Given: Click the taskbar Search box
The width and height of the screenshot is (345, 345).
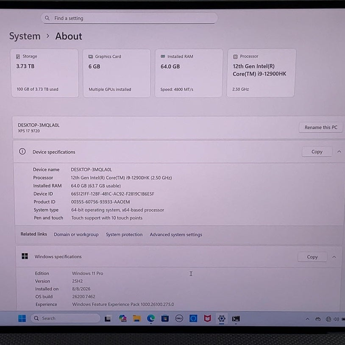Looking at the screenshot, I should (65, 318).
